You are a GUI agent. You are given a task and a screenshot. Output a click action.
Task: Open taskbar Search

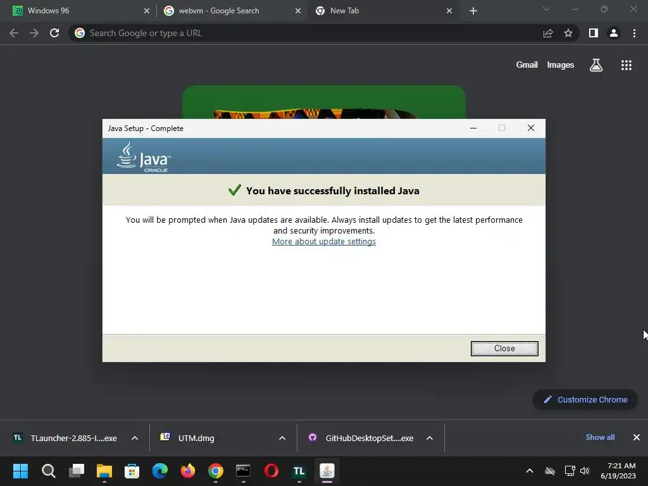48,471
